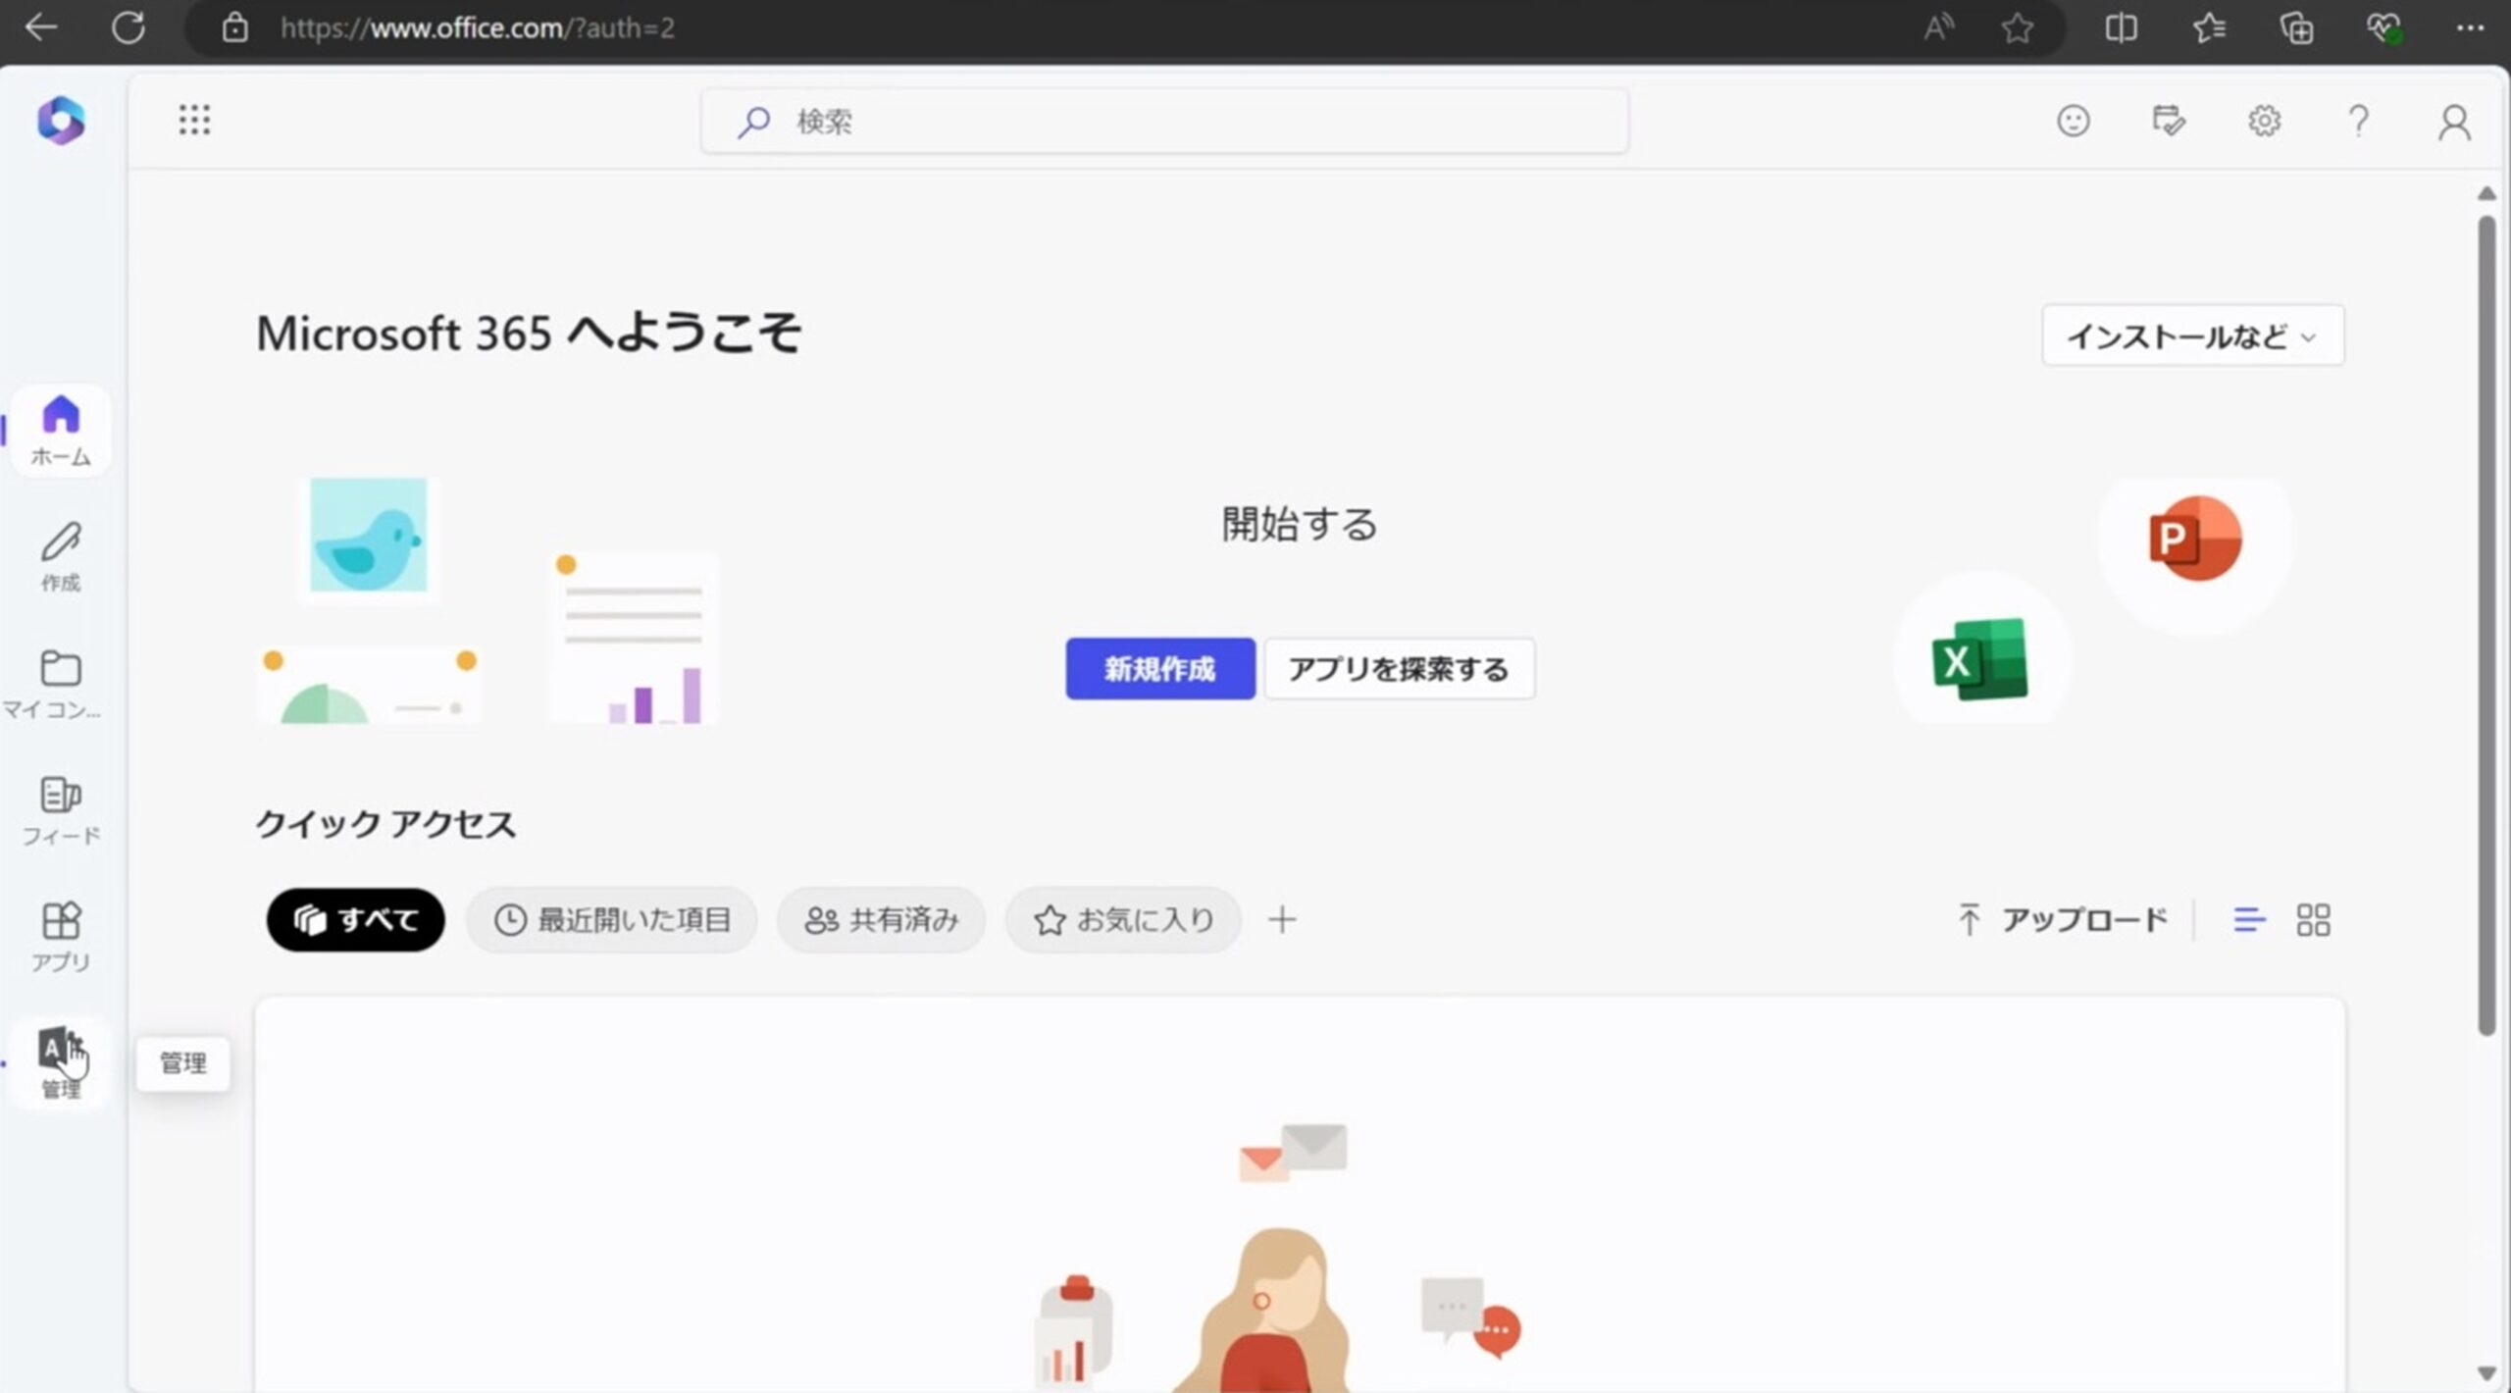The height and width of the screenshot is (1393, 2511).
Task: Click the browser back arrow
Action: [41, 27]
